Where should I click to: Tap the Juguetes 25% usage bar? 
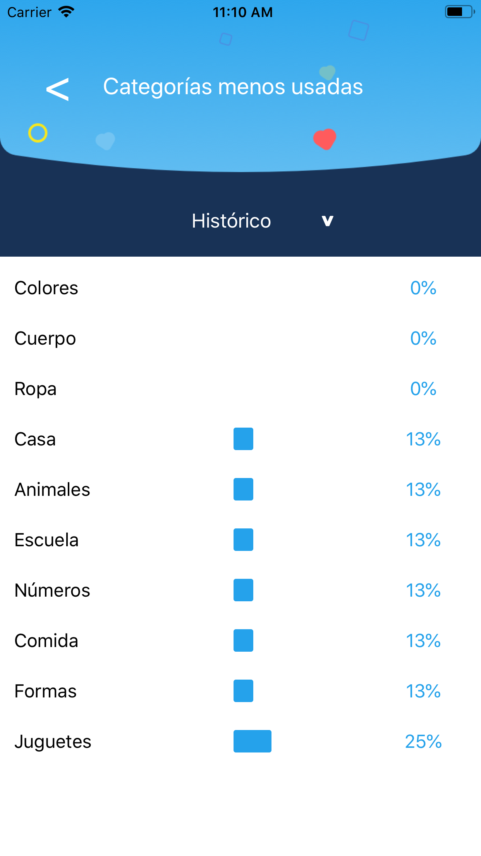pos(253,741)
